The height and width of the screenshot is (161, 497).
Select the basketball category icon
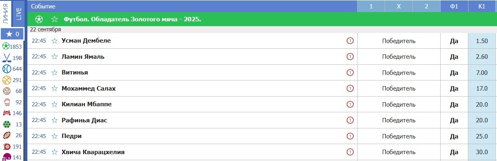(6, 80)
